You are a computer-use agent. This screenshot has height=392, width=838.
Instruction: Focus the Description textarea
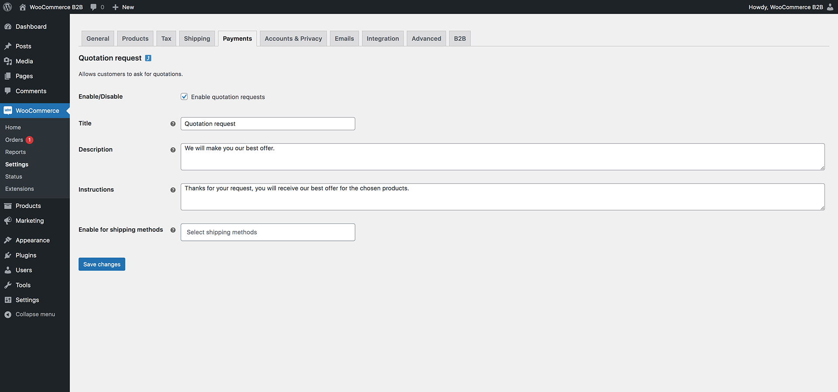pos(503,157)
